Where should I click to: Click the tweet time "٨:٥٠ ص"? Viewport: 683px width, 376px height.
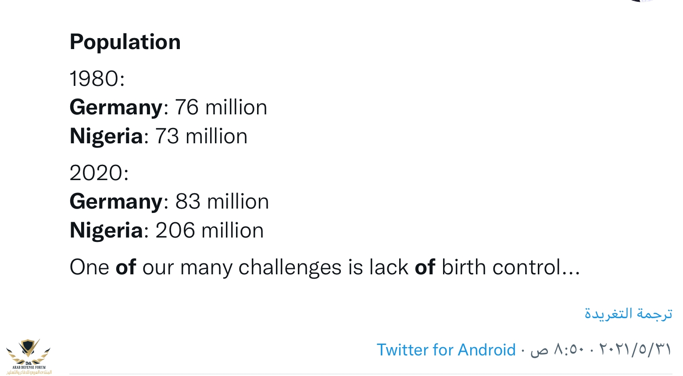(557, 350)
